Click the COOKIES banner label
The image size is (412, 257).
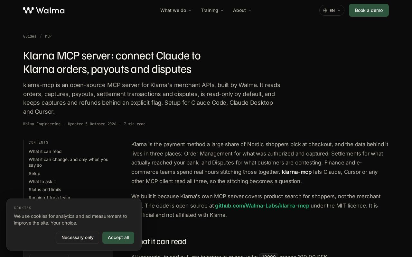point(23,208)
